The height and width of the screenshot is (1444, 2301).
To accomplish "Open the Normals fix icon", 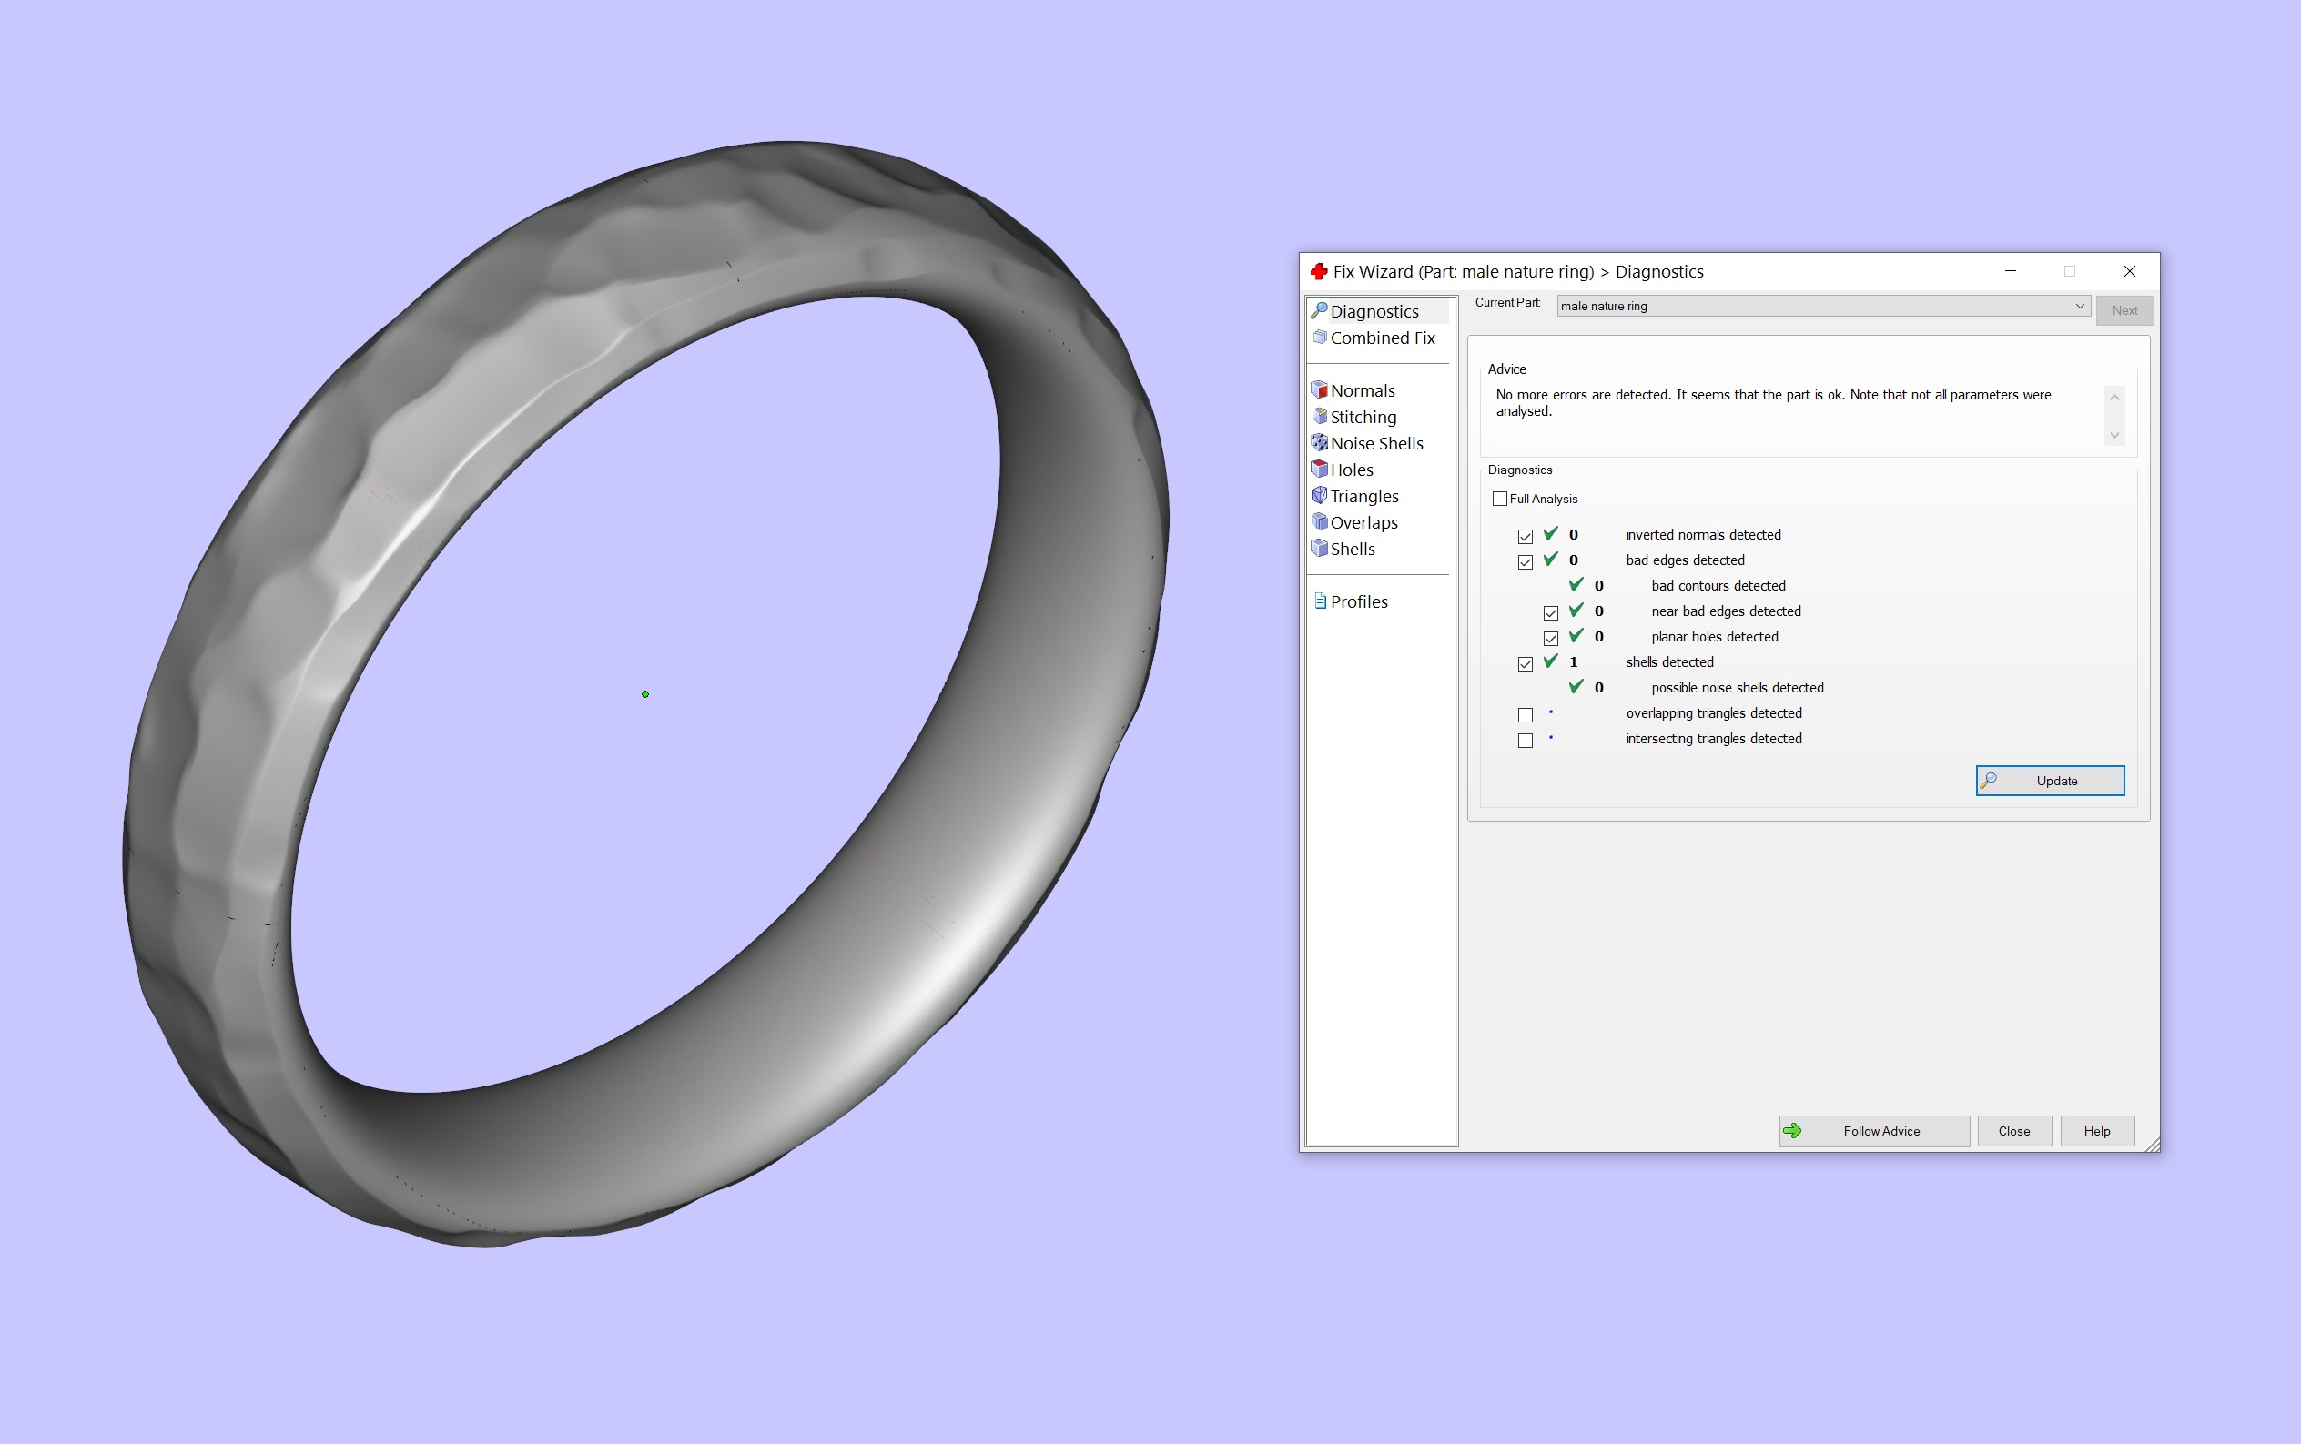I will coord(1319,389).
